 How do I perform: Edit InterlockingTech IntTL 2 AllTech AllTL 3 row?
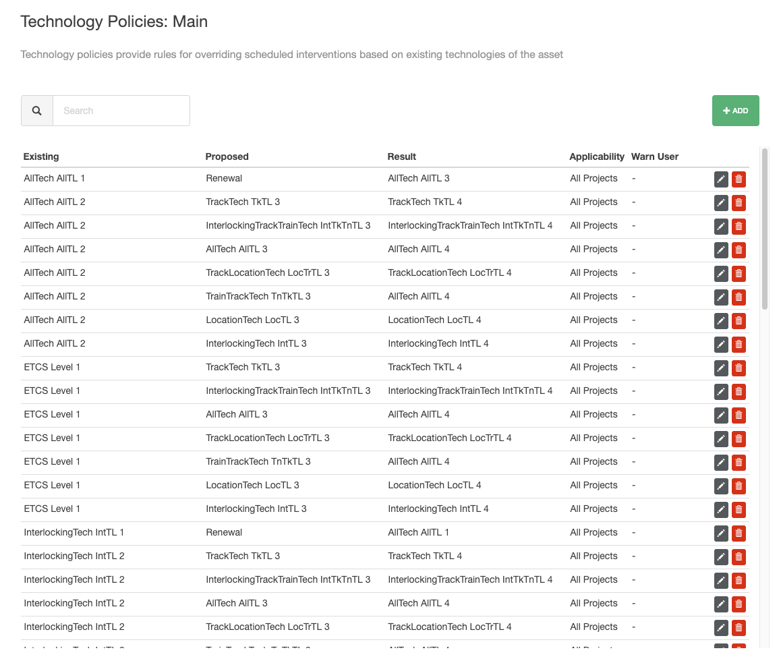tap(721, 604)
